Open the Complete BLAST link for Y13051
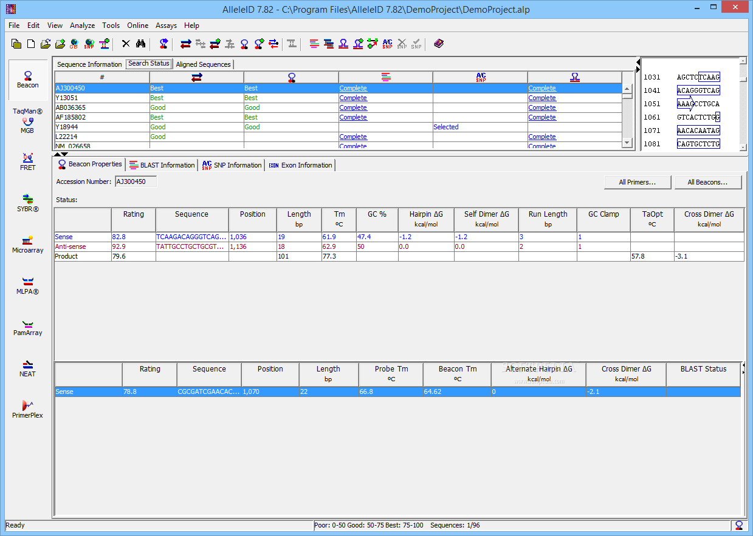 click(x=353, y=98)
